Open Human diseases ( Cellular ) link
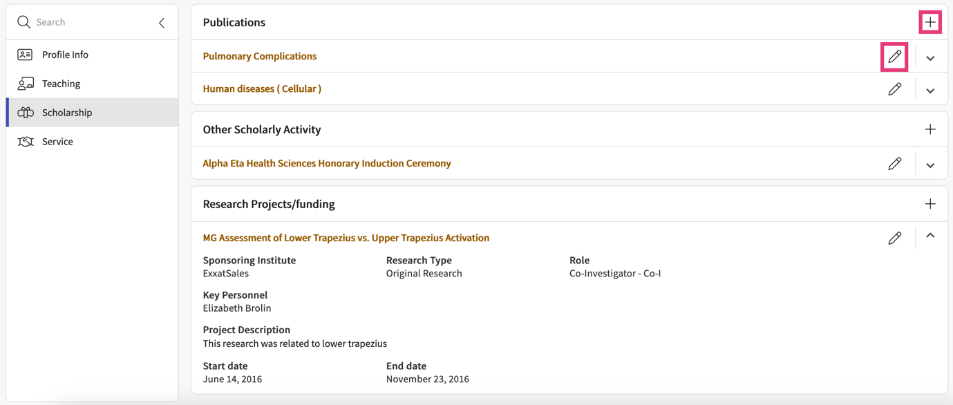953x405 pixels. point(262,88)
